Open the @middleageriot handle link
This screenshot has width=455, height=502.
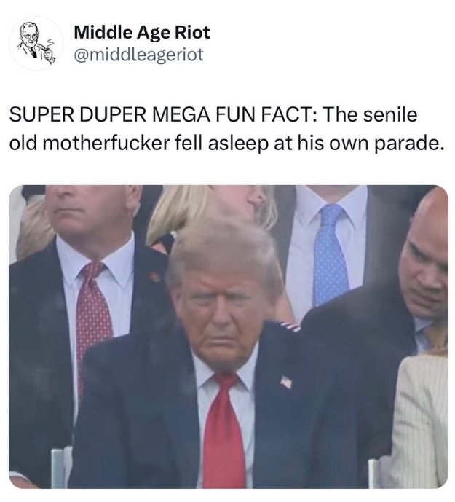[138, 55]
